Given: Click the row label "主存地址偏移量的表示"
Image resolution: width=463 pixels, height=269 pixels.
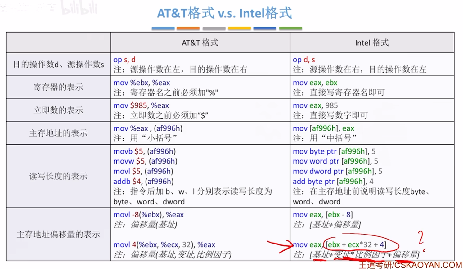Looking at the screenshot, I should tap(58, 234).
